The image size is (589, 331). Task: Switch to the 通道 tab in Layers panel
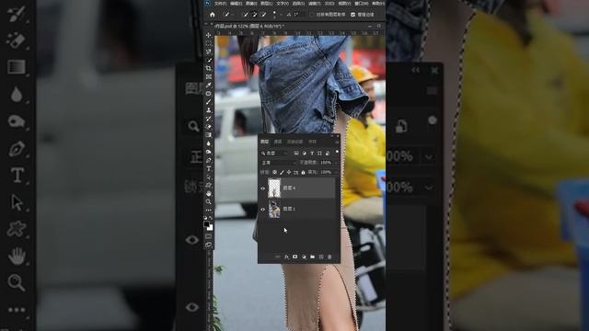[278, 142]
